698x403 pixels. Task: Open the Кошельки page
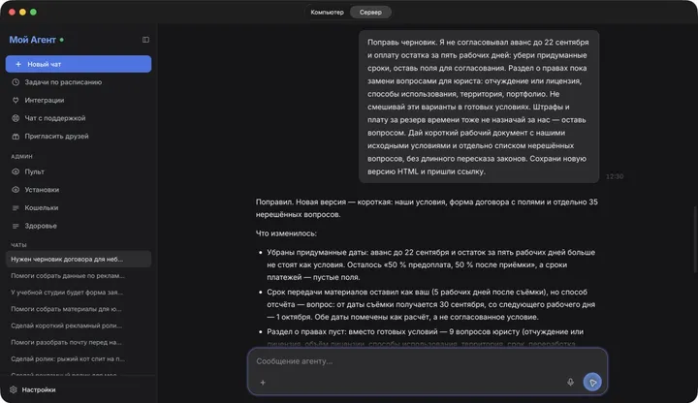(x=79, y=207)
